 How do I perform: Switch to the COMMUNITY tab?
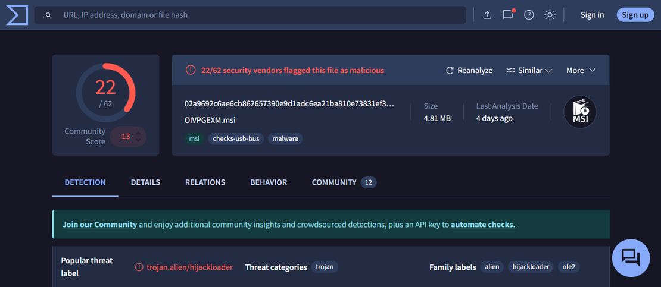(344, 182)
